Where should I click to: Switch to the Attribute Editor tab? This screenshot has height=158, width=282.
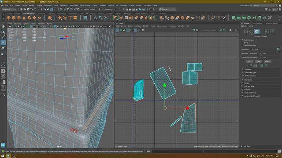(271, 23)
